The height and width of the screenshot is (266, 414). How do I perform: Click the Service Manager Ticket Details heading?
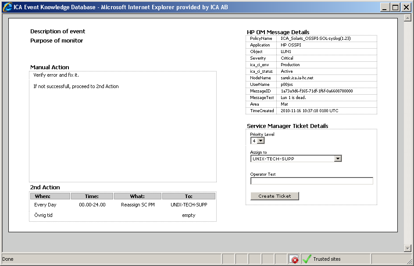pos(288,126)
